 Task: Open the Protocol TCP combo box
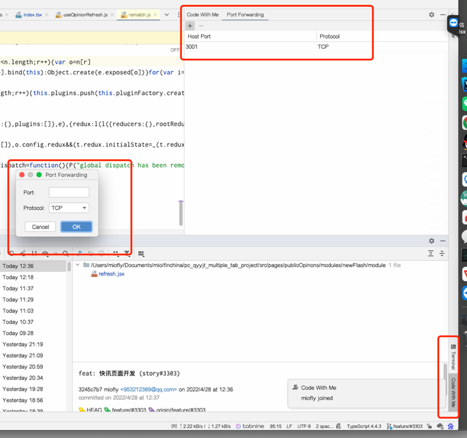pyautogui.click(x=69, y=208)
